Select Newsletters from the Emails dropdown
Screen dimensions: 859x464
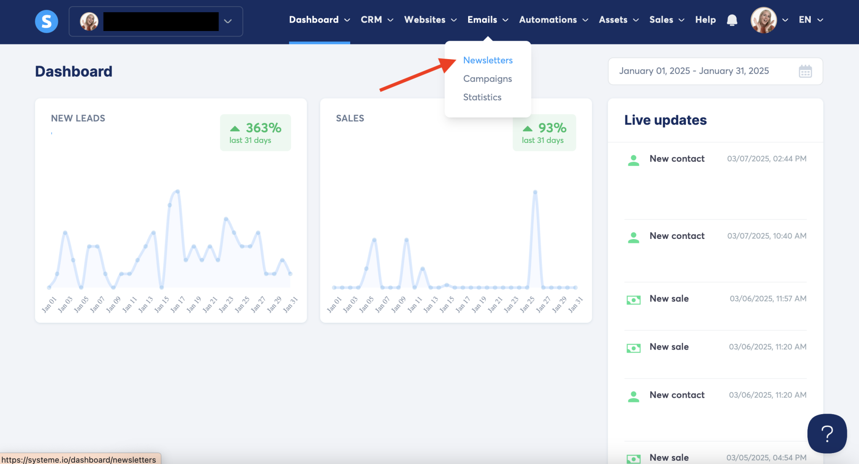(487, 60)
